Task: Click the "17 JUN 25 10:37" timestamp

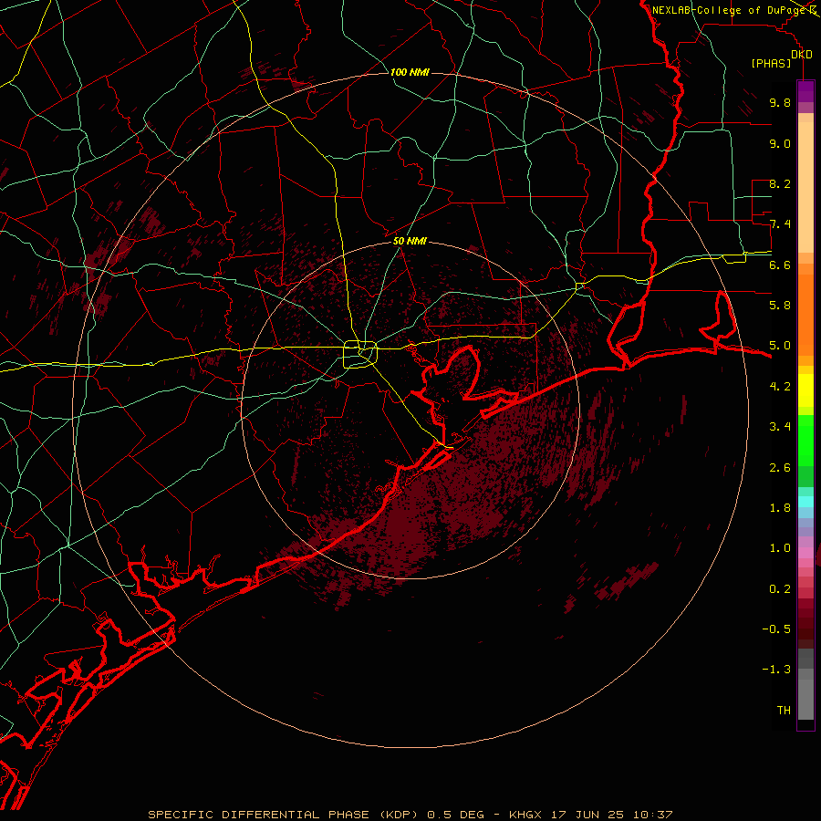Action: point(611,815)
